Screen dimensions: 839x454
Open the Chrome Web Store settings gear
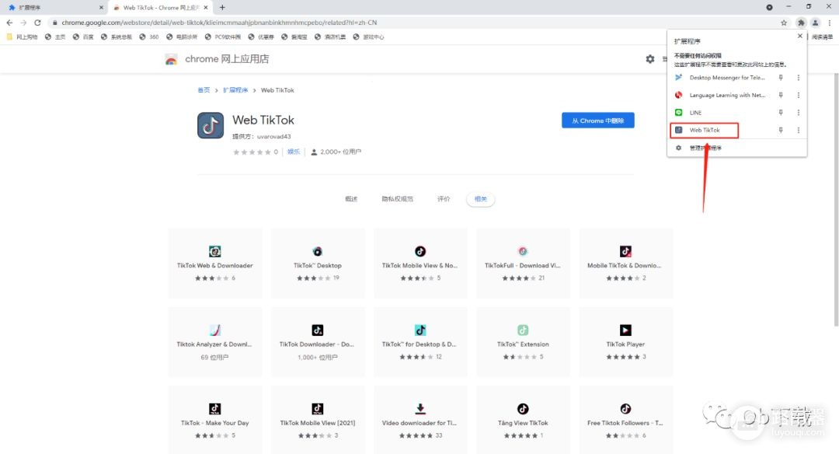(x=649, y=59)
